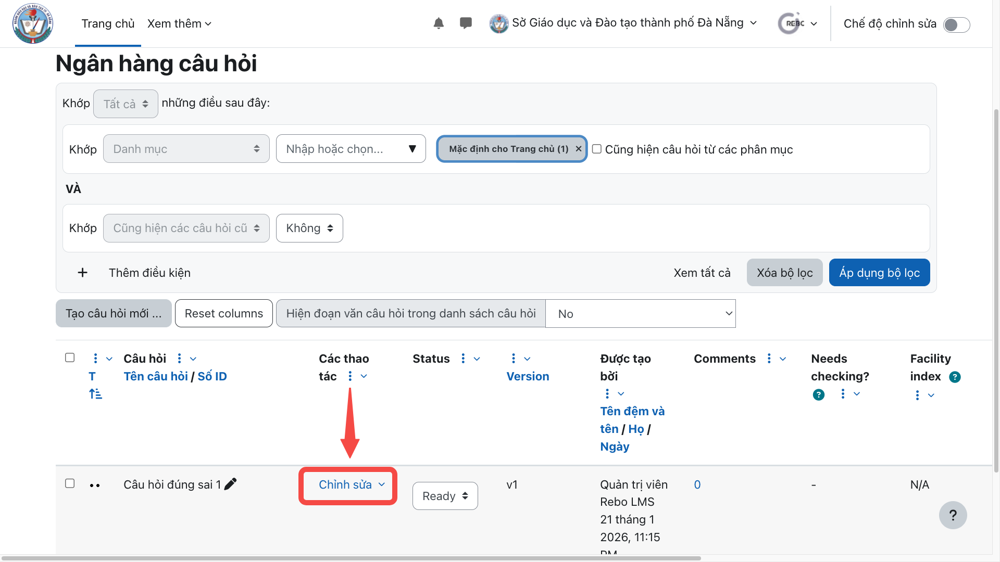
Task: Click Reset columns button
Action: coord(224,313)
